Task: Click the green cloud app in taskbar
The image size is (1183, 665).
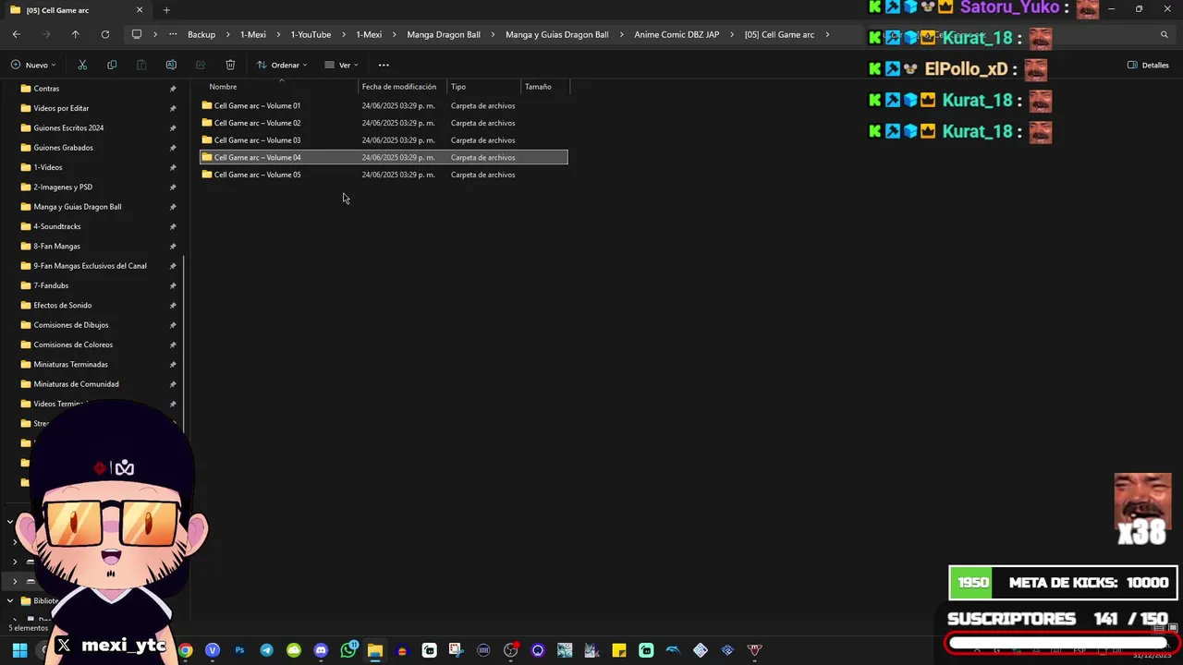Action: (x=294, y=650)
